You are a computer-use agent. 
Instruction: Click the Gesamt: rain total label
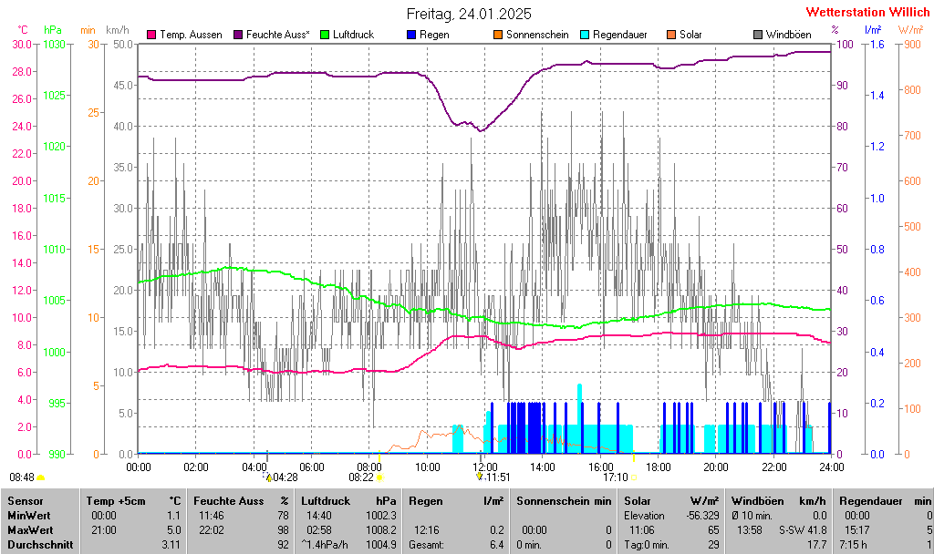(x=427, y=545)
